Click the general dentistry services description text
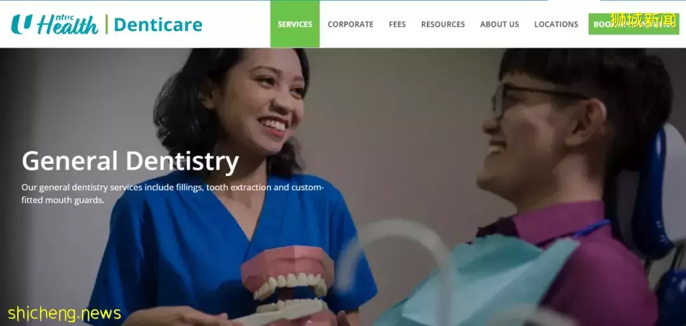This screenshot has height=326, width=686. point(173,194)
